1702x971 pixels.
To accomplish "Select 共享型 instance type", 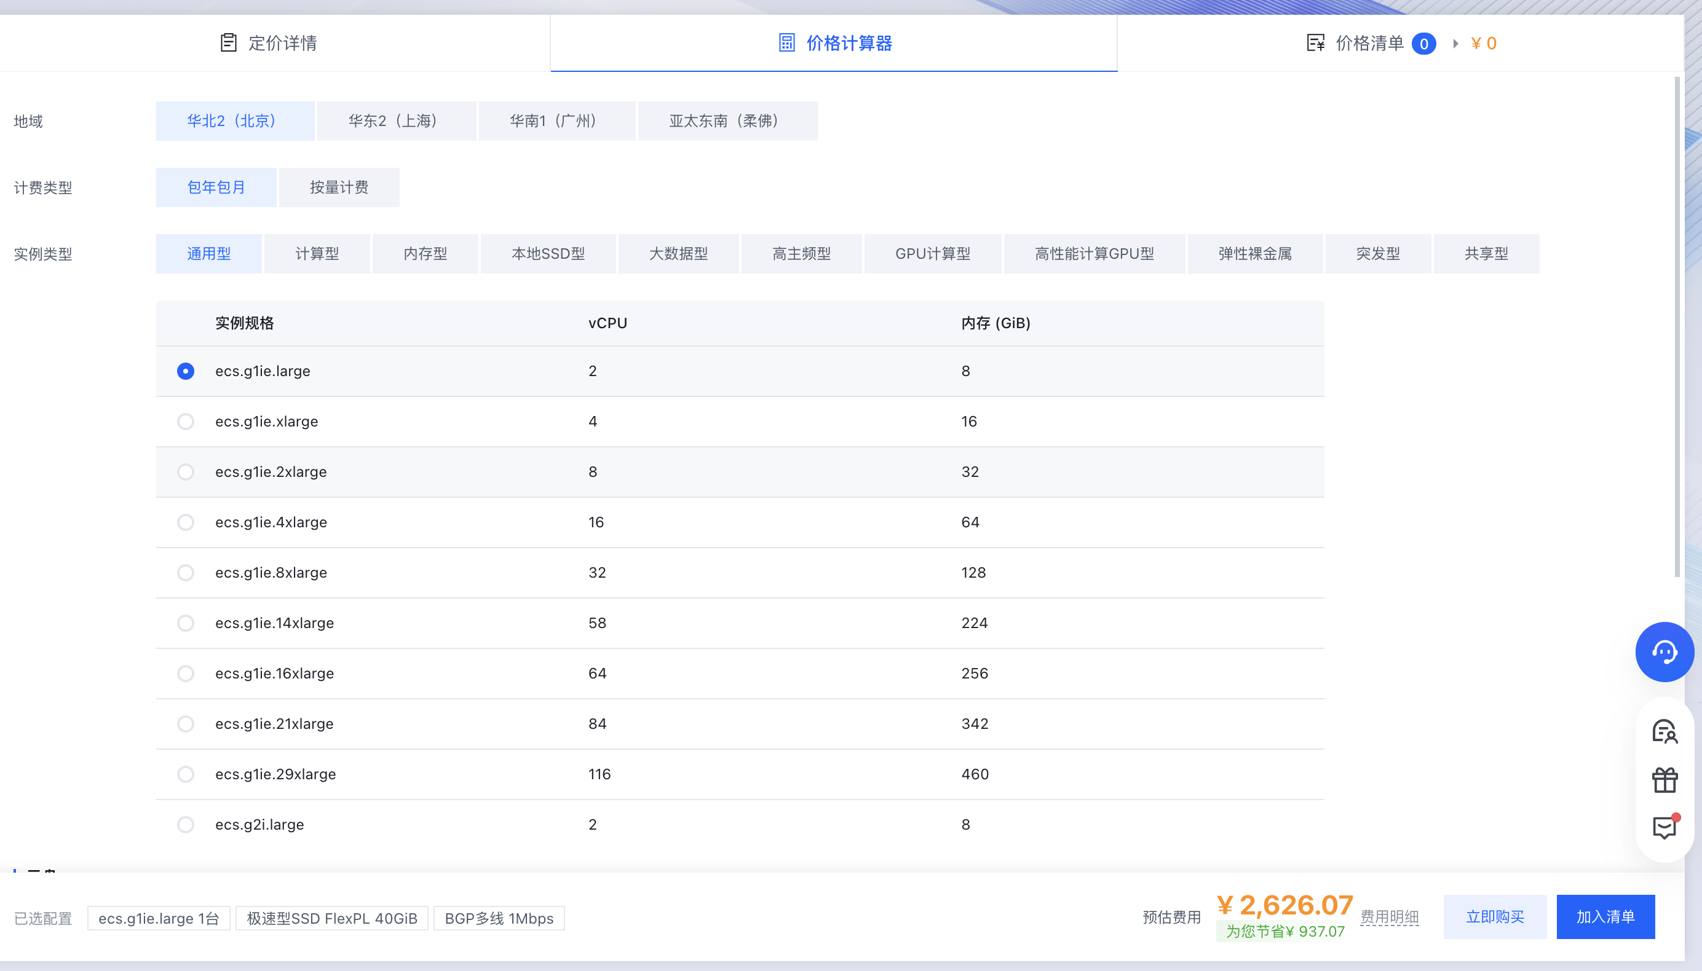I will (x=1487, y=253).
